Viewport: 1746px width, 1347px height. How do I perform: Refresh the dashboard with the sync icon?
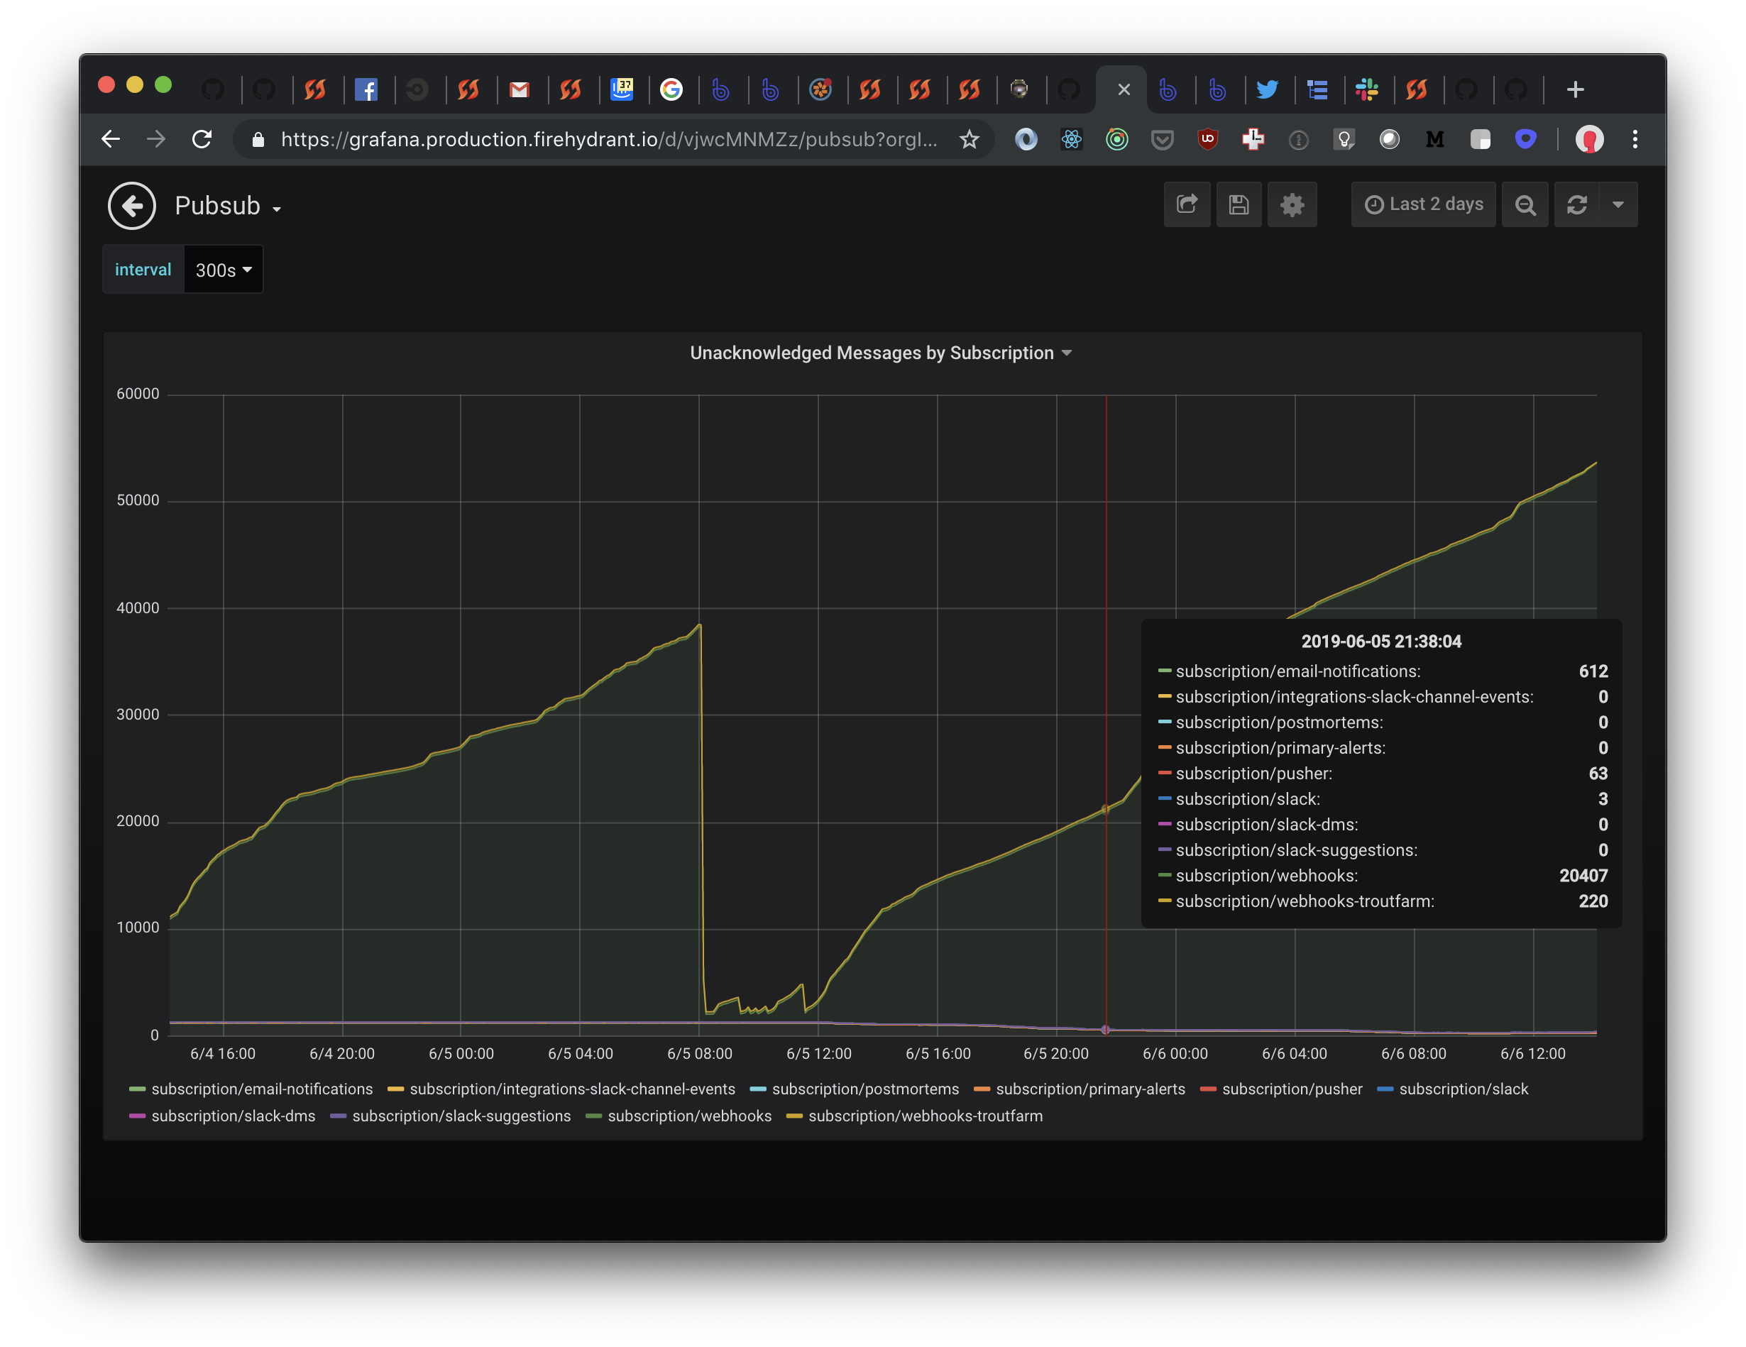click(x=1576, y=204)
